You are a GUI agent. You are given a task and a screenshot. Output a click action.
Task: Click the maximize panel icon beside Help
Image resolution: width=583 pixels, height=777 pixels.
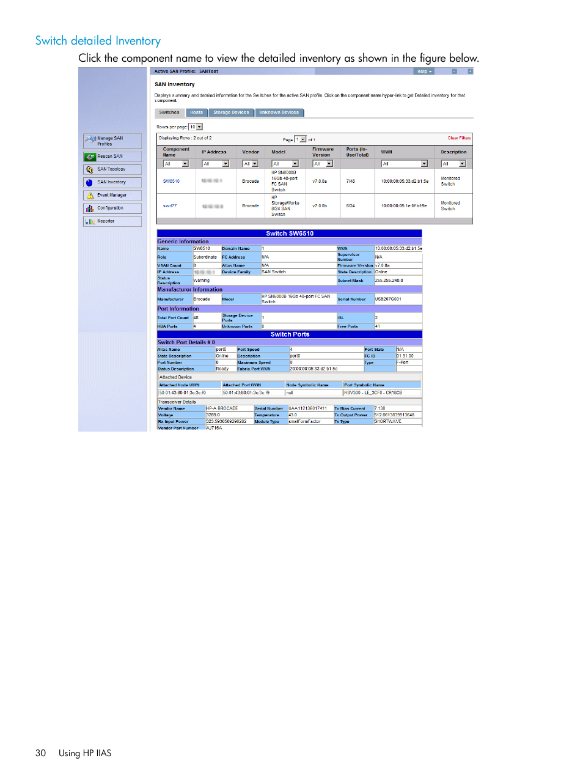click(x=470, y=72)
